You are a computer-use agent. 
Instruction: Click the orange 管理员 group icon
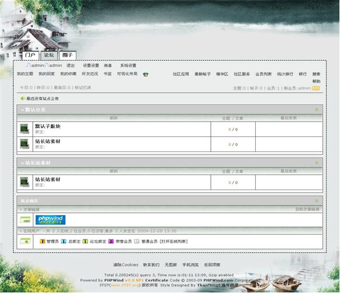43,241
